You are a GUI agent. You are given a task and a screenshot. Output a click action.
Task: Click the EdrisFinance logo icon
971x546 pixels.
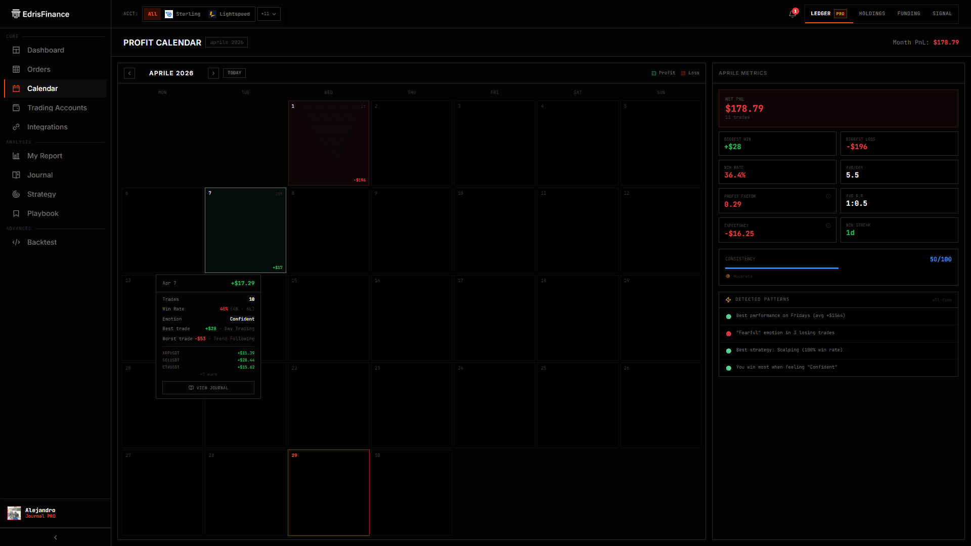[16, 14]
